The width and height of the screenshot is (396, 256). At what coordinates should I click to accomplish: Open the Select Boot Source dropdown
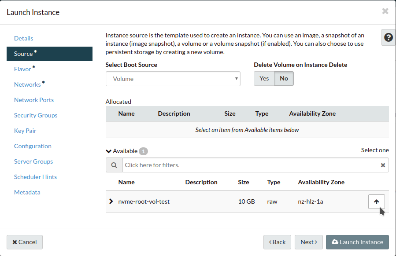(173, 79)
